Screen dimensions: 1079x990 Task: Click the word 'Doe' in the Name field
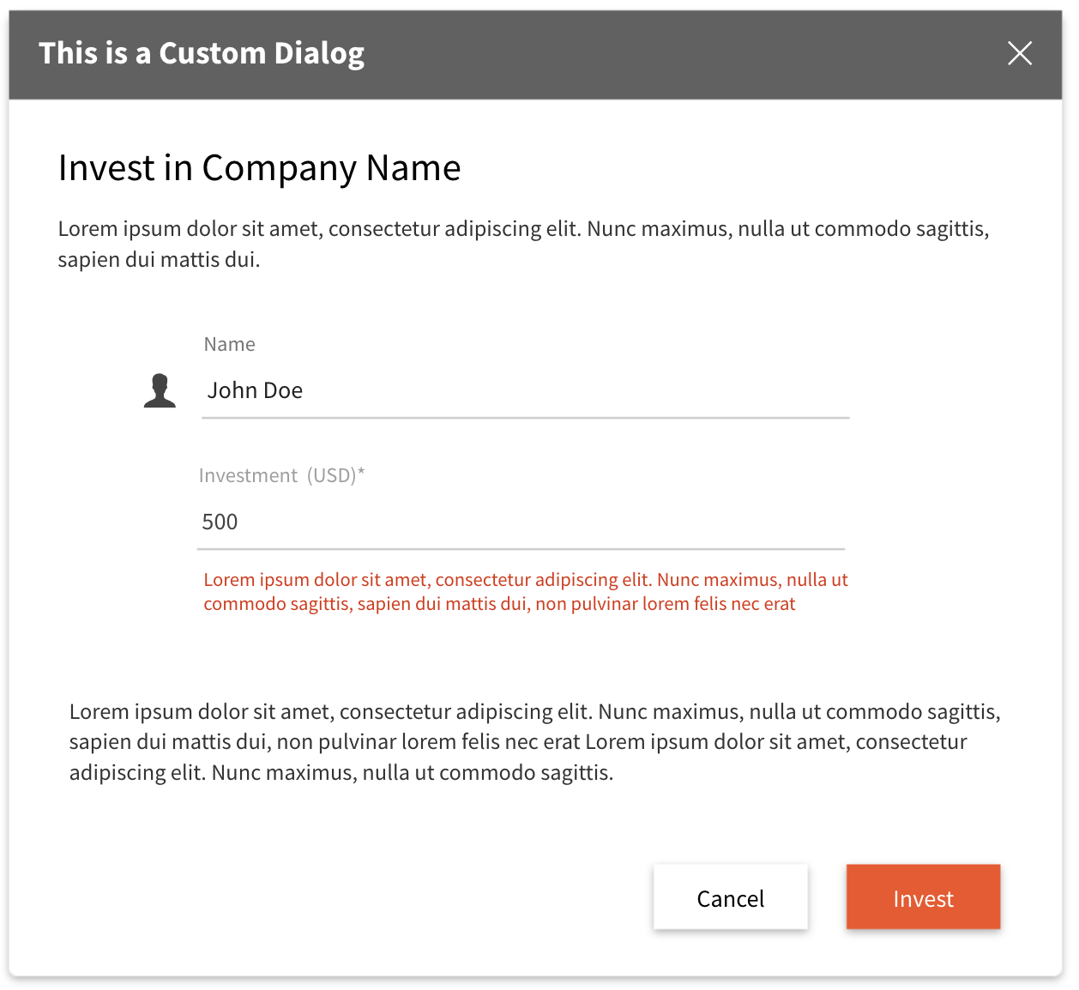click(x=283, y=390)
